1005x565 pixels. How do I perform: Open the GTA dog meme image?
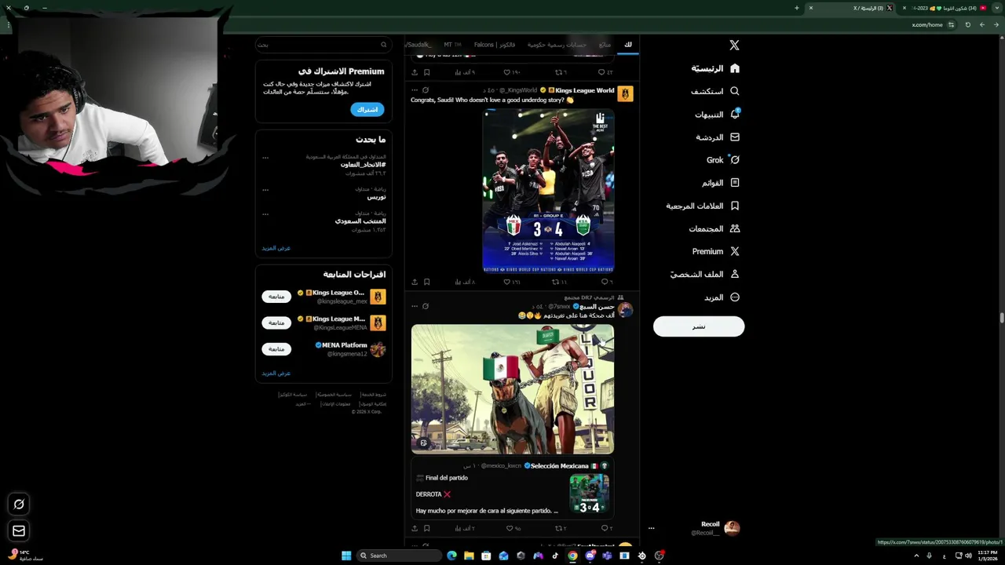tap(513, 389)
